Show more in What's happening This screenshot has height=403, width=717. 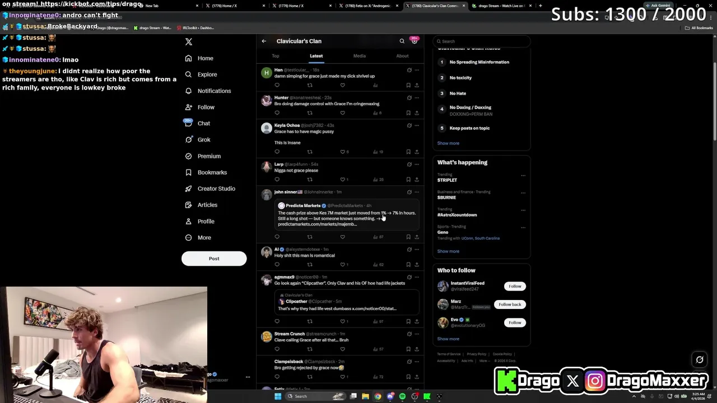(x=448, y=251)
